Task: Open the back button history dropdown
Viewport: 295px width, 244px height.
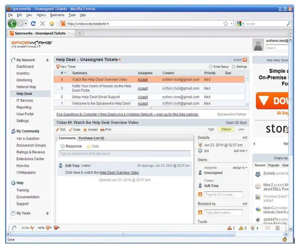Action: pyautogui.click(x=26, y=23)
